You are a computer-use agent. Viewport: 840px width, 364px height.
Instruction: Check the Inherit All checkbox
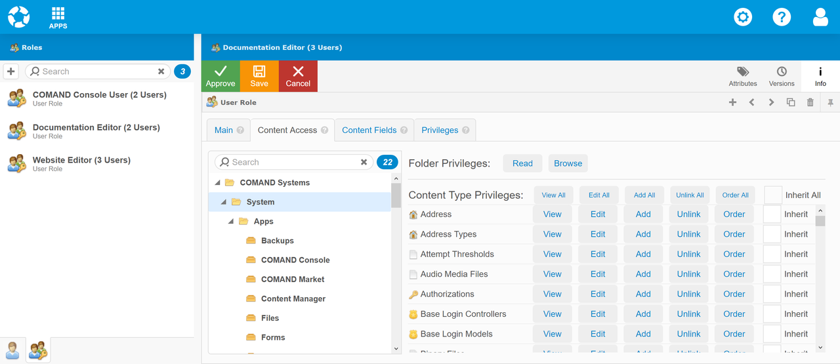[x=773, y=195]
